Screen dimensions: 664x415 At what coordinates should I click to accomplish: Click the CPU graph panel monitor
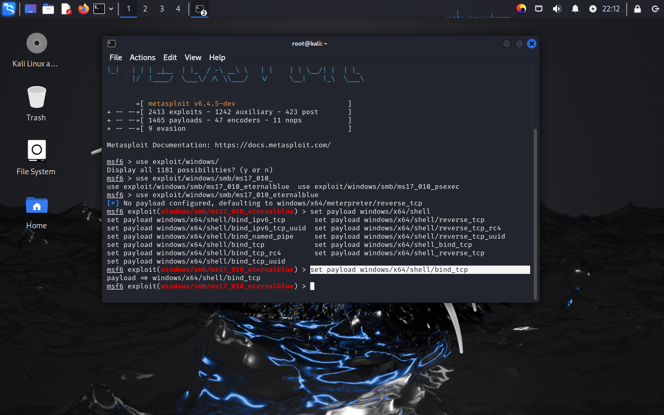pyautogui.click(x=478, y=9)
